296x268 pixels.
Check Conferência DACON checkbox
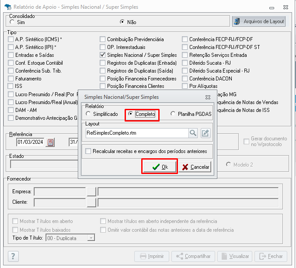coord(185,79)
